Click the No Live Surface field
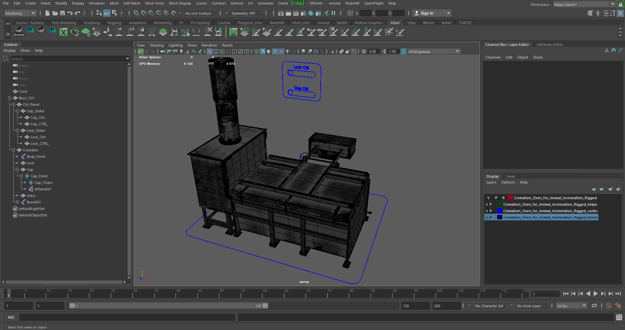Screen dimensions: 625x330 (200, 13)
